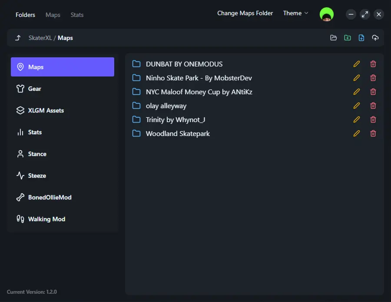Open Woodland Skatepark folder name
The height and width of the screenshot is (302, 391).
click(178, 134)
